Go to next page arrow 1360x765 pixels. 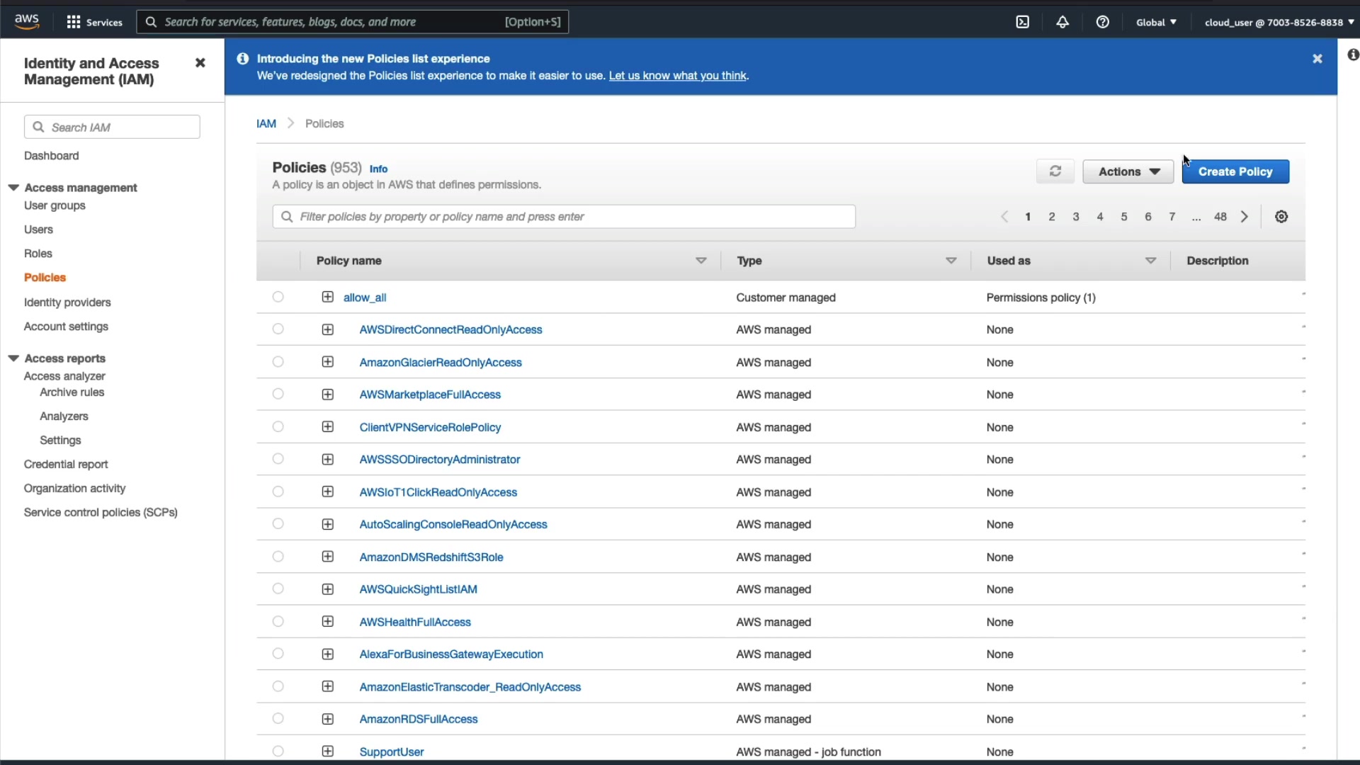pyautogui.click(x=1245, y=217)
